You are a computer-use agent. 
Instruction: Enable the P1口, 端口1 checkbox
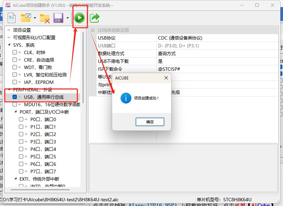tap(21, 127)
